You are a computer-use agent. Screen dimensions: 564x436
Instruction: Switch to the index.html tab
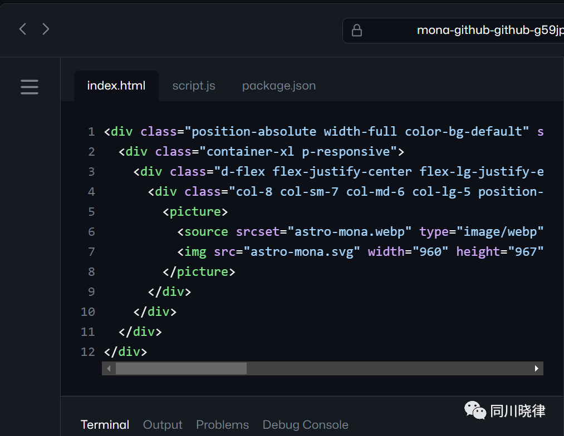(116, 86)
